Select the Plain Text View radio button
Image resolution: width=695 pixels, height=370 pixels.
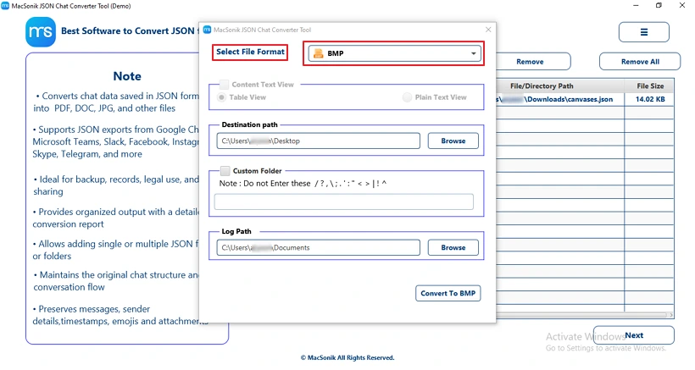(407, 97)
